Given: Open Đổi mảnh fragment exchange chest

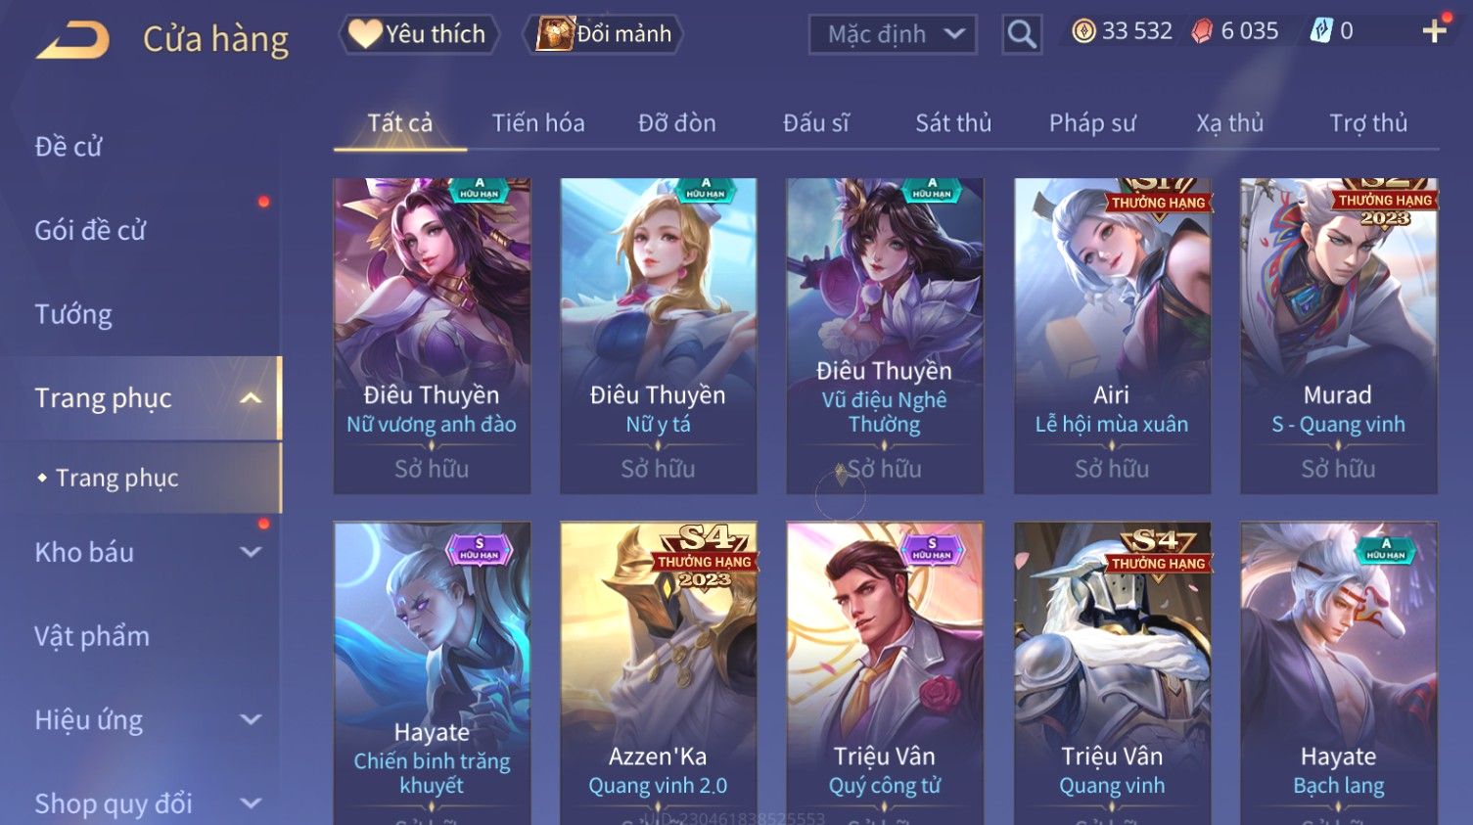Looking at the screenshot, I should coord(605,34).
